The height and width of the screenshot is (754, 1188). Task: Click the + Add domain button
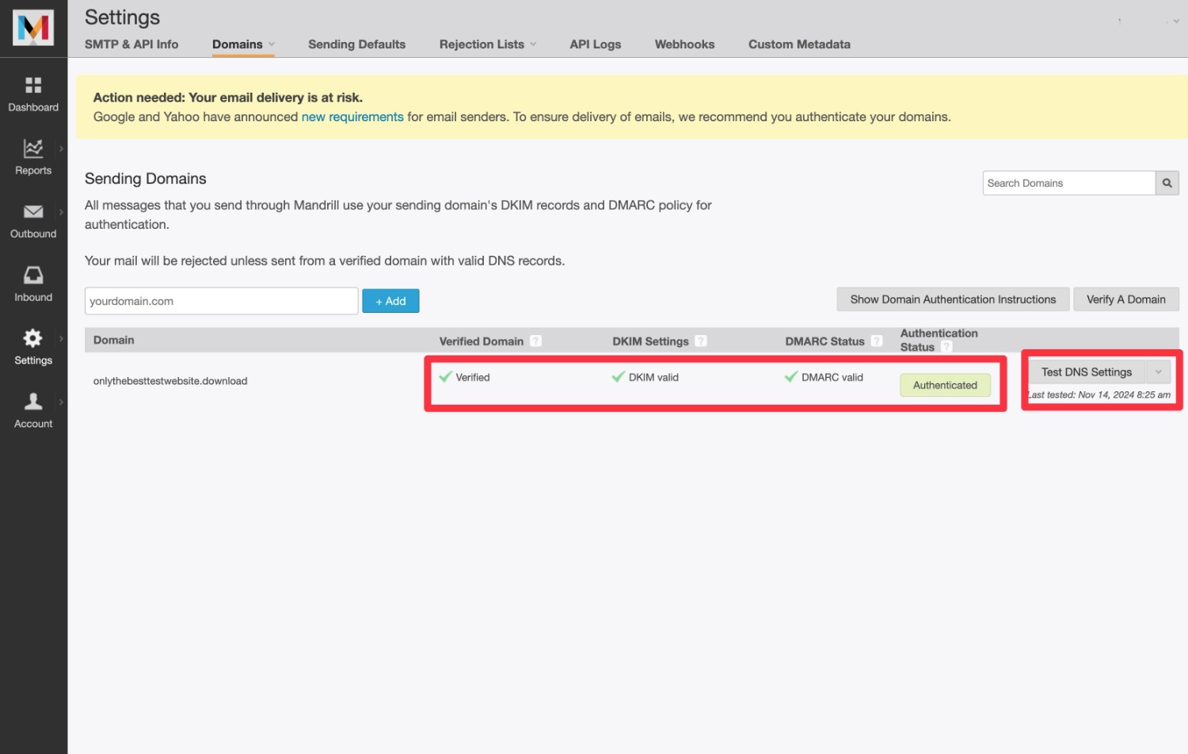click(x=390, y=301)
